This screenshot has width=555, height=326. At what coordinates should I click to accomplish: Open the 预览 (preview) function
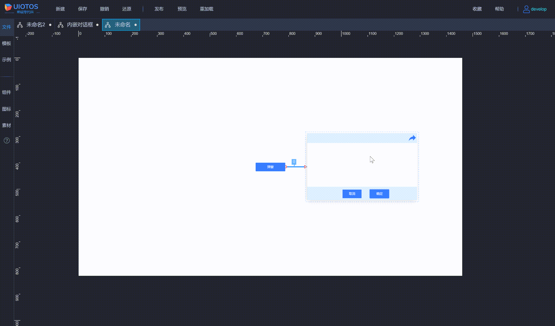coord(182,9)
